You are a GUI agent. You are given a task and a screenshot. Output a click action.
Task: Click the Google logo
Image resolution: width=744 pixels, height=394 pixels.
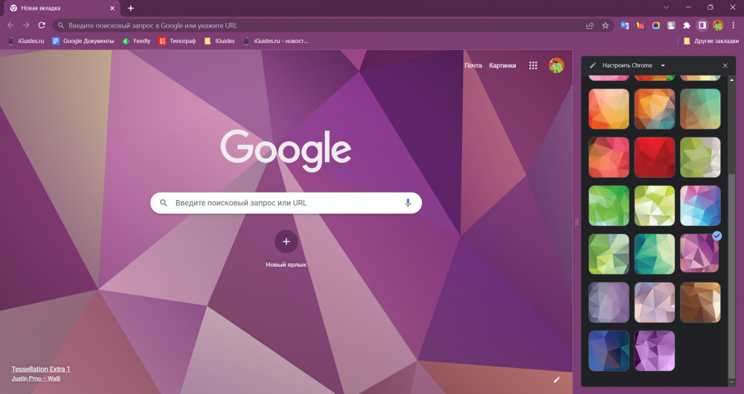pyautogui.click(x=286, y=151)
